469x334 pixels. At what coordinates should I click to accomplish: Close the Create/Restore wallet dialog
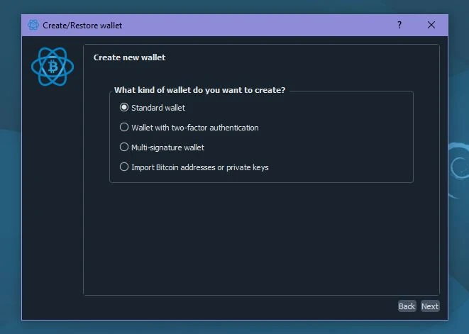(431, 25)
